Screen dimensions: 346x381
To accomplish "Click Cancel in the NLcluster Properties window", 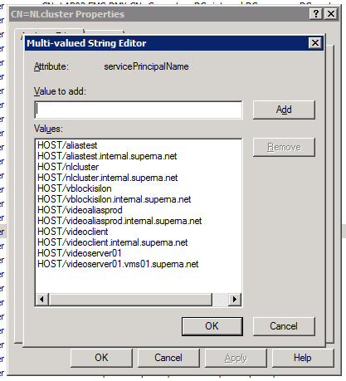I will click(168, 358).
